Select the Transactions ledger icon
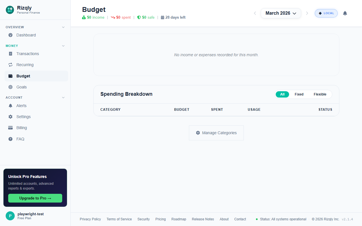Viewport: 362px width, 226px height. (x=10, y=54)
